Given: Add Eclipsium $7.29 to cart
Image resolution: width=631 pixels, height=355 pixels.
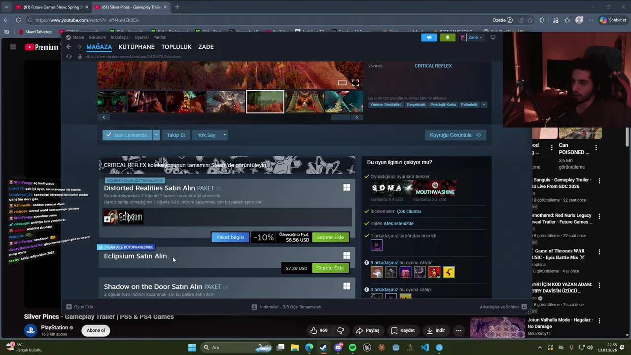Looking at the screenshot, I should 330,268.
